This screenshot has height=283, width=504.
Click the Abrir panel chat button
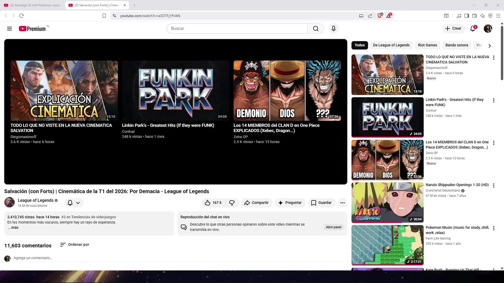pyautogui.click(x=334, y=227)
